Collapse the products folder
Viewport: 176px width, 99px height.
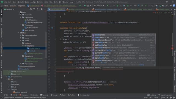21,43
